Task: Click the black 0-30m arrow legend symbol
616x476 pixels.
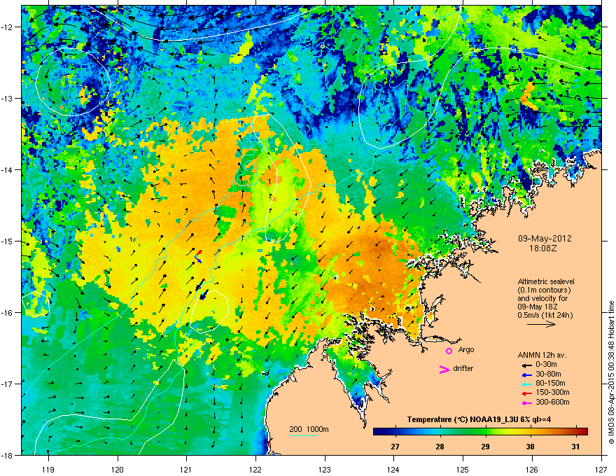Action: [526, 365]
